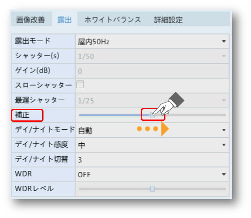The width and height of the screenshot is (251, 218).
Task: Open the ホワイトバランス tab
Action: click(113, 20)
